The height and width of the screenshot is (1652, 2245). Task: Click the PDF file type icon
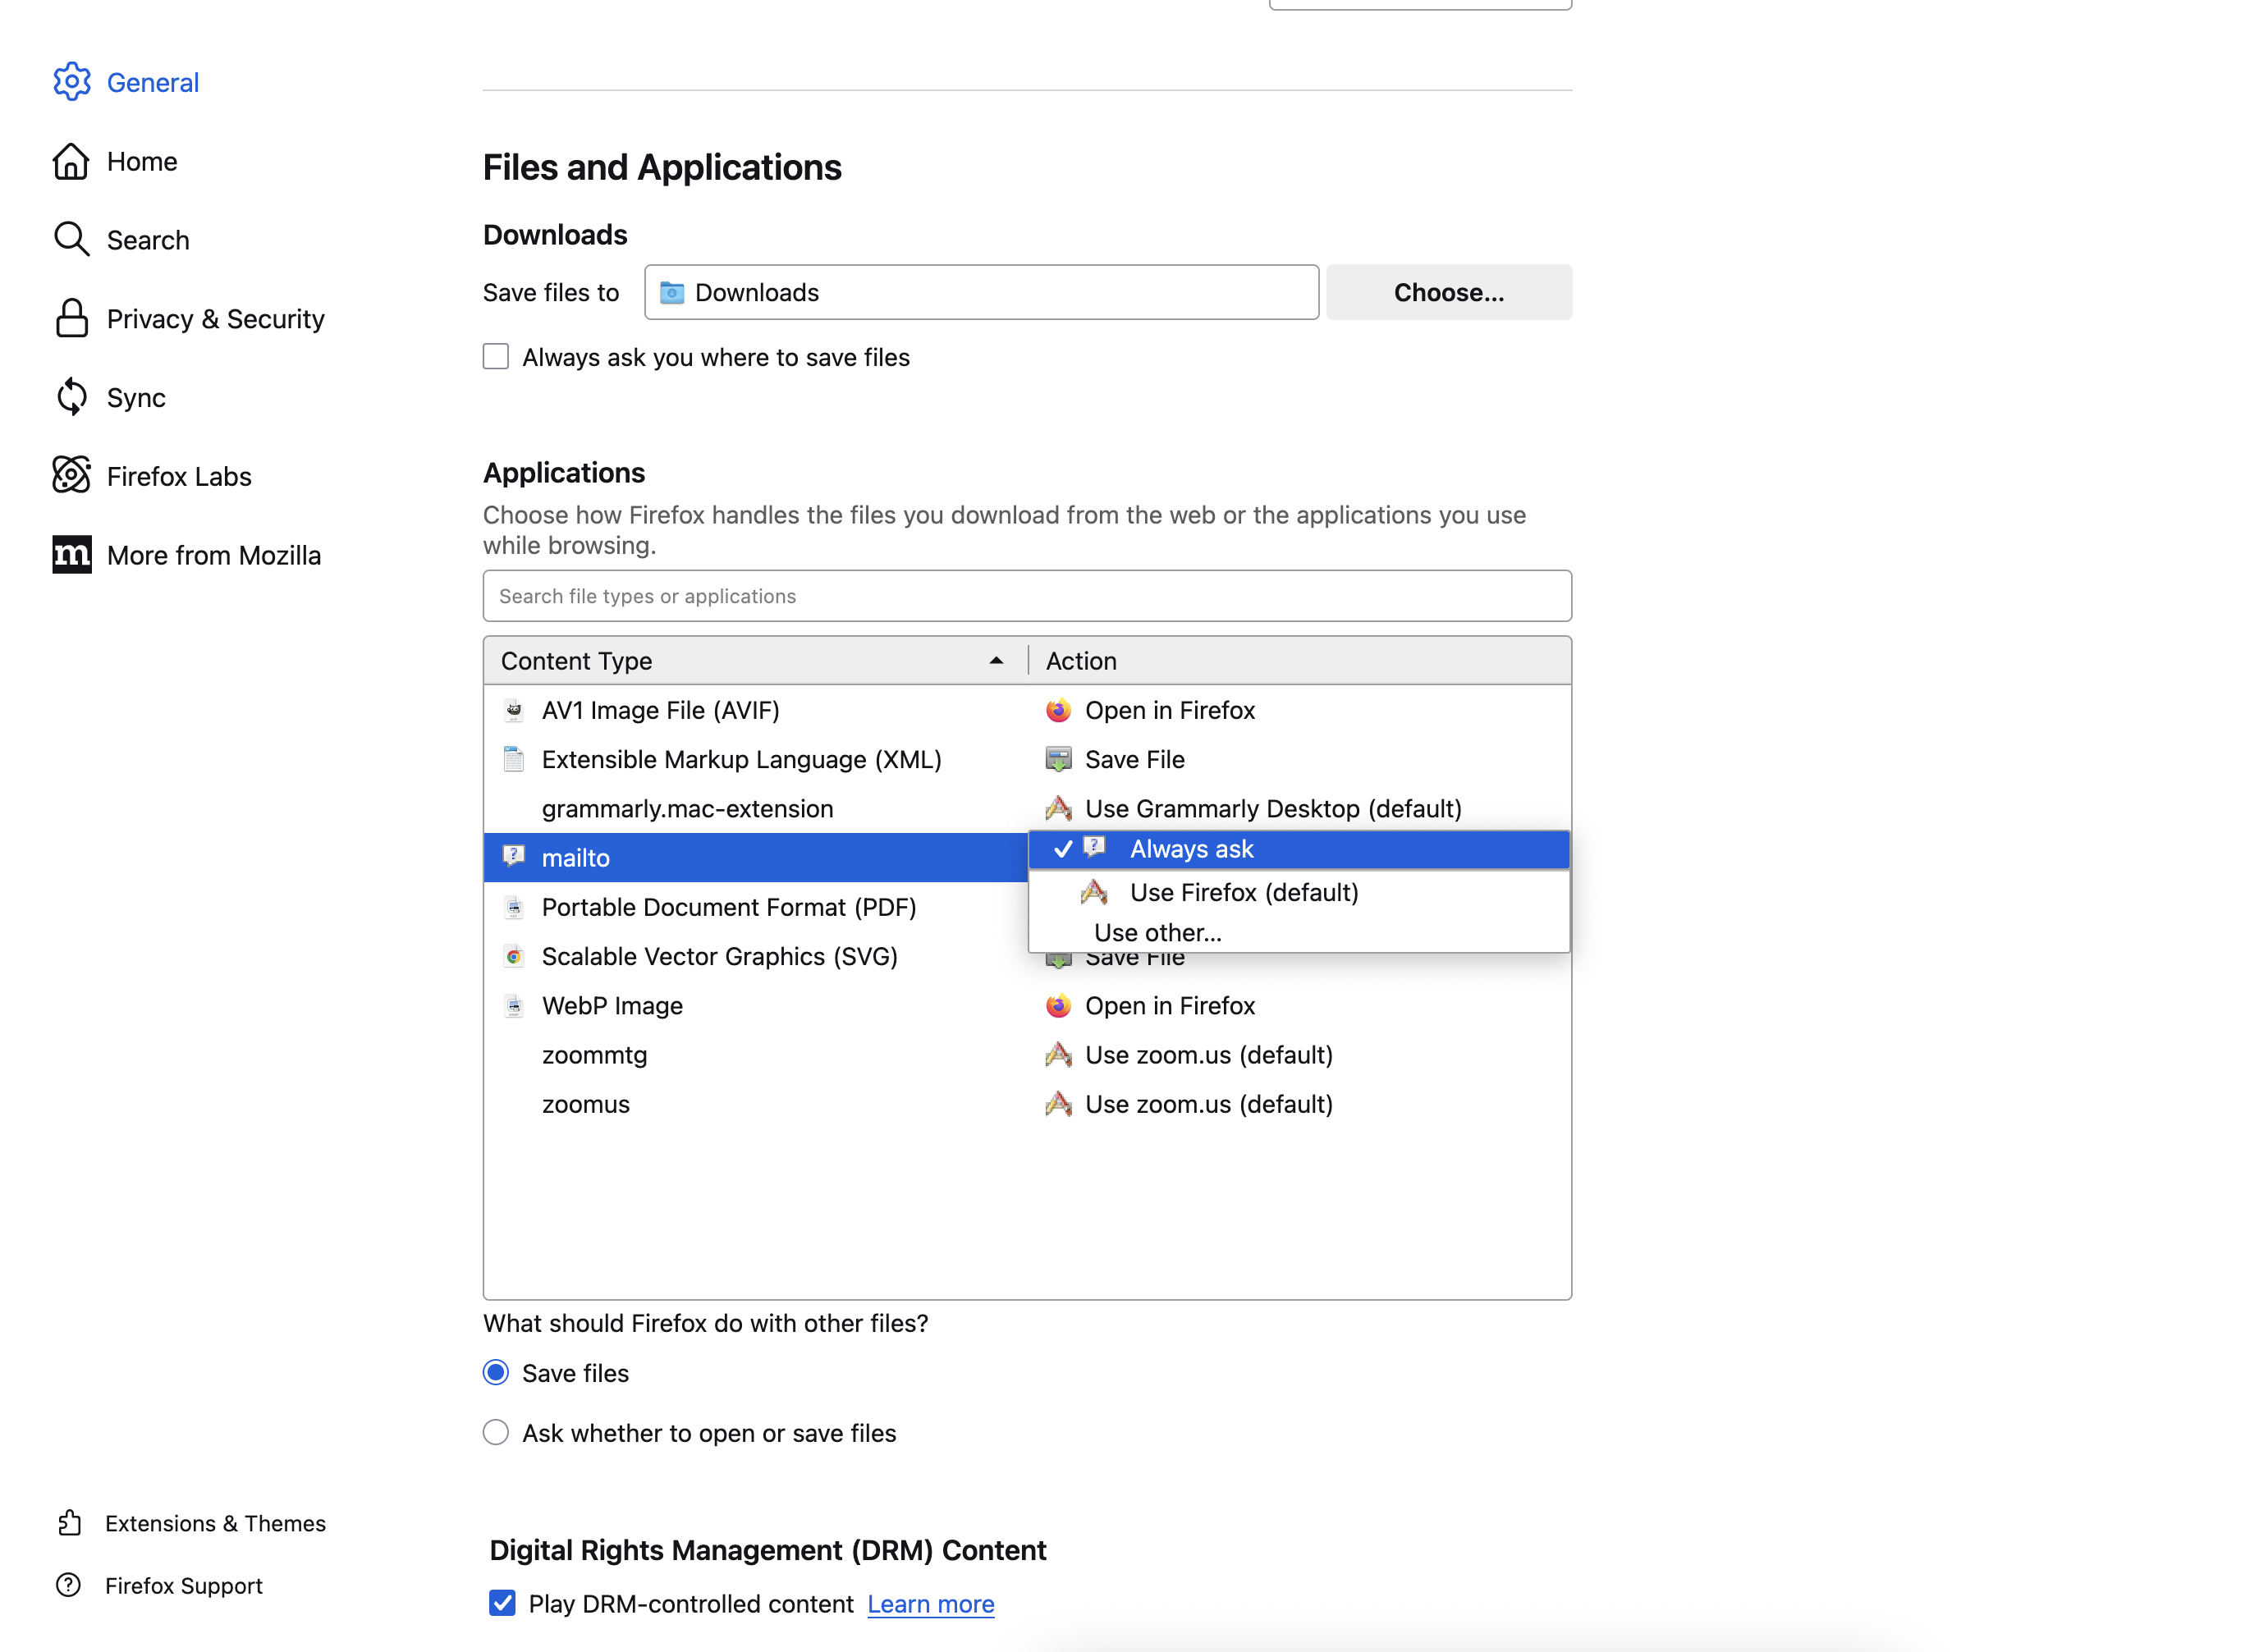(x=514, y=907)
